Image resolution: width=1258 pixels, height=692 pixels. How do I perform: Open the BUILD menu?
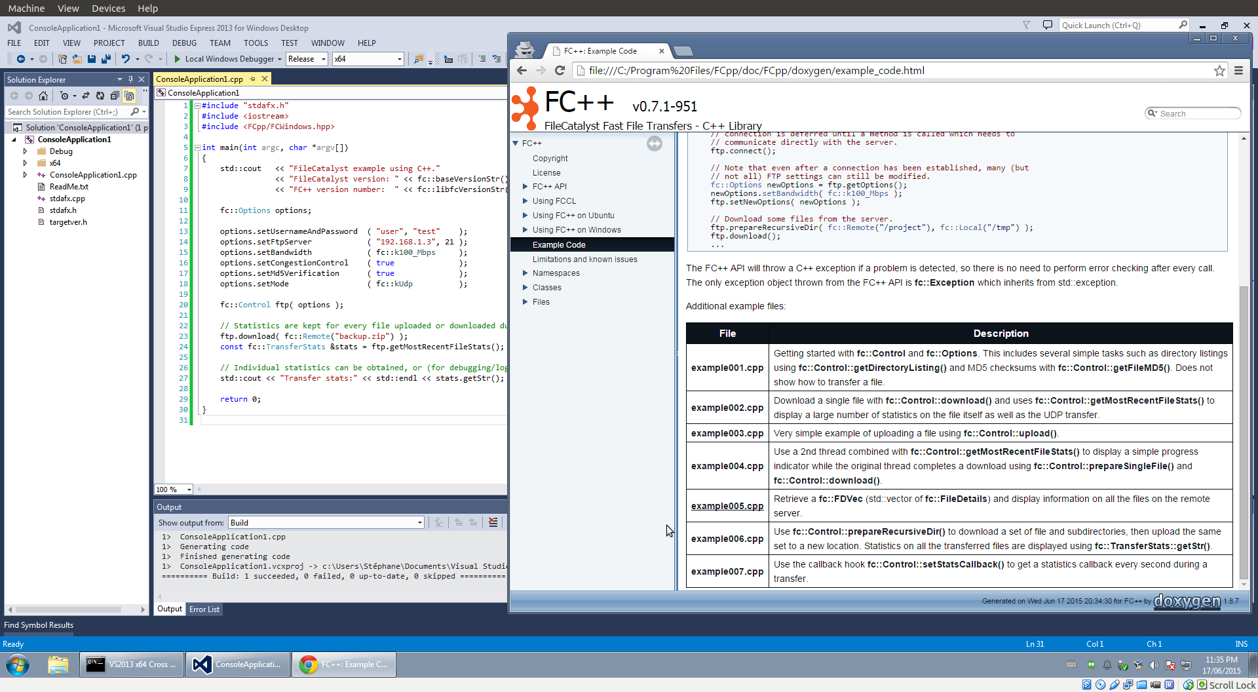(148, 43)
